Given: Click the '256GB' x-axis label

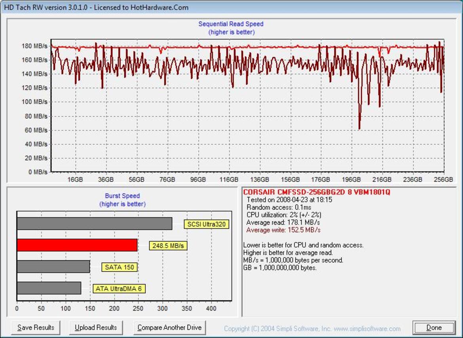Looking at the screenshot, I should click(x=444, y=180).
